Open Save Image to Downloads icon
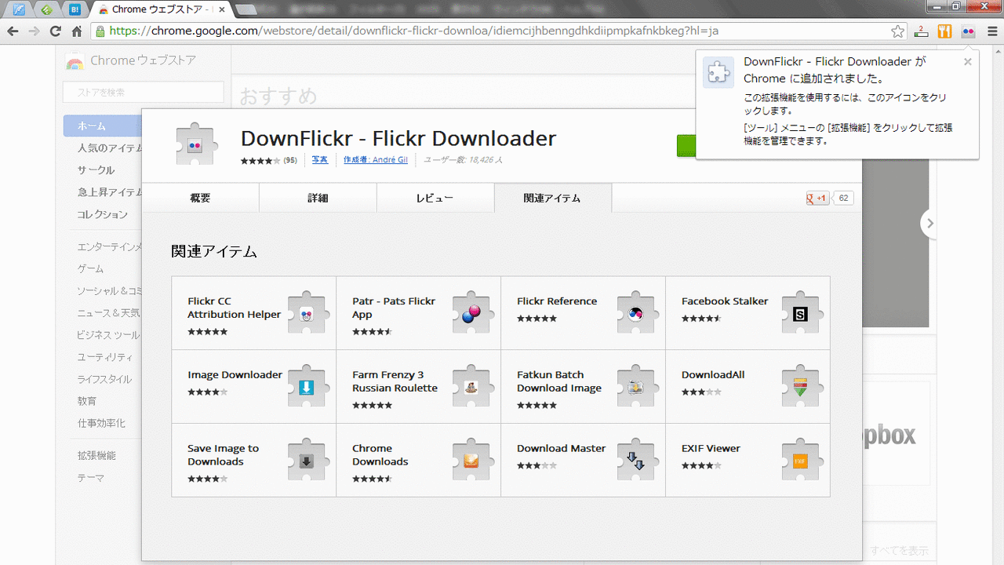The height and width of the screenshot is (565, 1004). click(307, 460)
